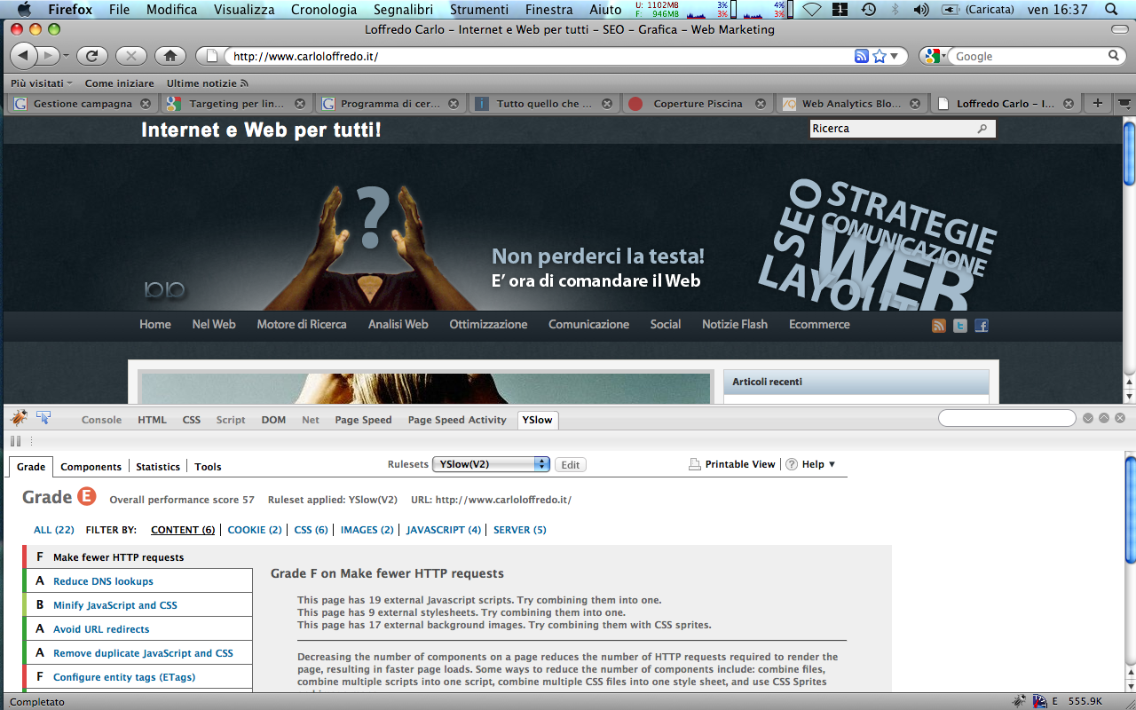Activate the Firebug inspect element tool
1136x710 pixels.
(x=43, y=417)
